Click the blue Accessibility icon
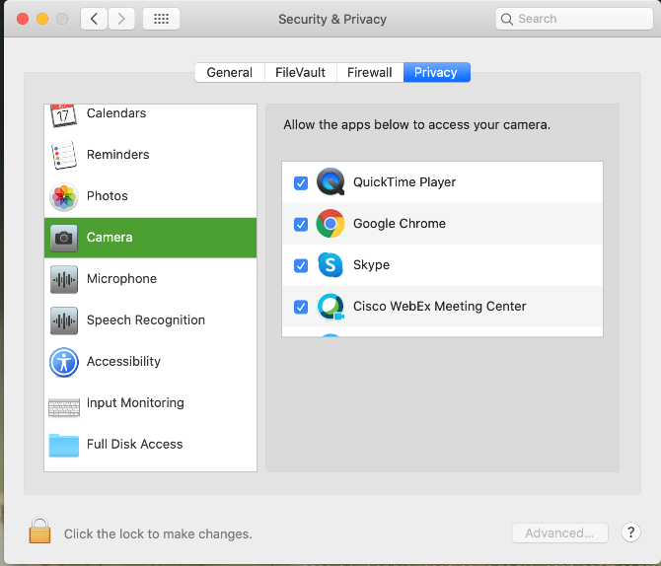The height and width of the screenshot is (566, 661). pyautogui.click(x=64, y=362)
